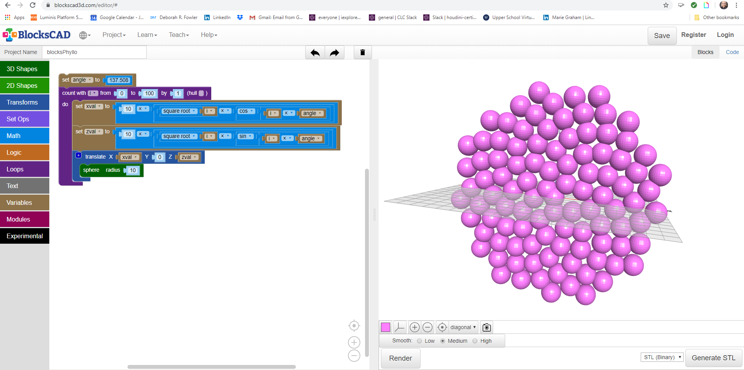Open the STL (Binary) format dropdown
The height and width of the screenshot is (370, 744).
(662, 357)
